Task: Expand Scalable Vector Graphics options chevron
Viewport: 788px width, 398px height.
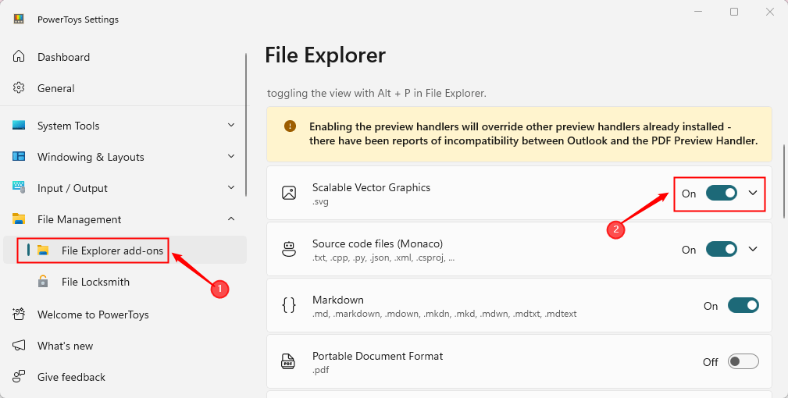Action: [753, 193]
